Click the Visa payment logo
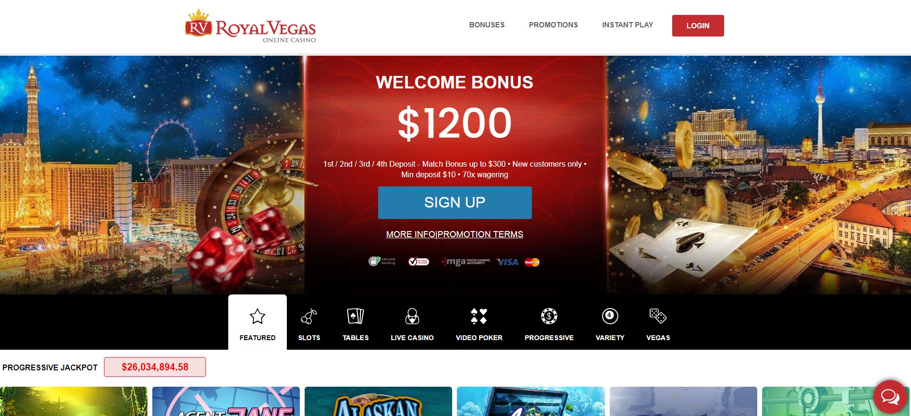The width and height of the screenshot is (911, 416). coord(507,262)
